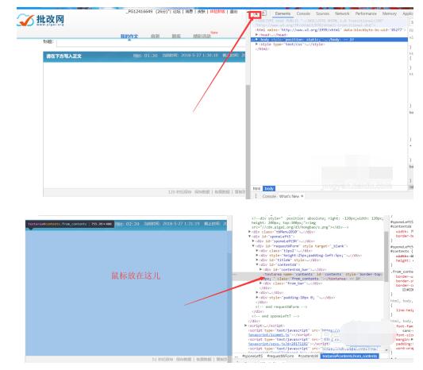Screen dimensions: 423x370
Task: Expand the div class from_bar node
Action: (x=260, y=283)
